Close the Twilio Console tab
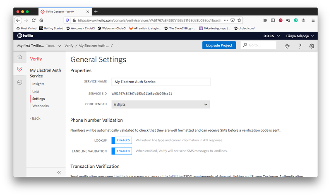Image resolution: width=331 pixels, height=196 pixels. click(x=88, y=12)
